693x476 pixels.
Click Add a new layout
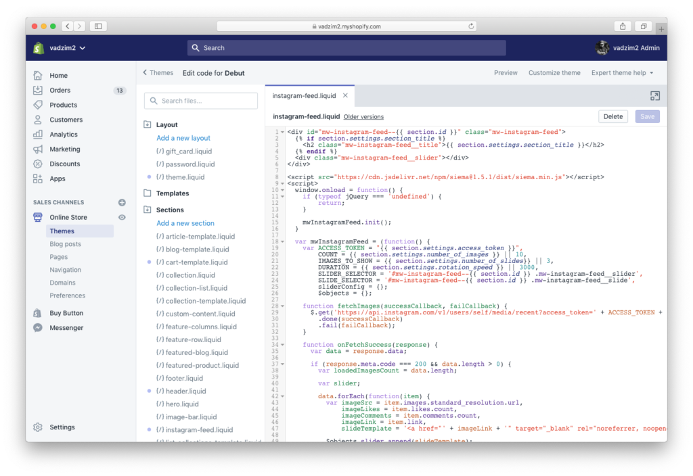[x=183, y=138]
